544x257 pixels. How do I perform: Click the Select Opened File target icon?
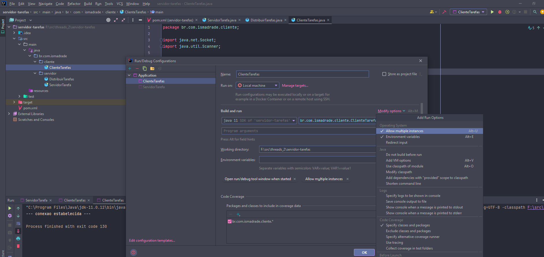108,20
